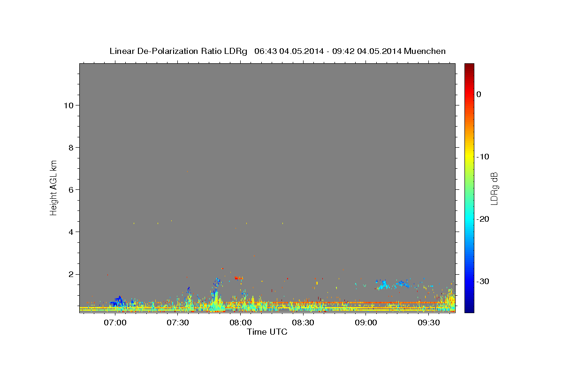This screenshot has width=563, height=375.
Task: Click the '6' height tick label
Action: 70,189
